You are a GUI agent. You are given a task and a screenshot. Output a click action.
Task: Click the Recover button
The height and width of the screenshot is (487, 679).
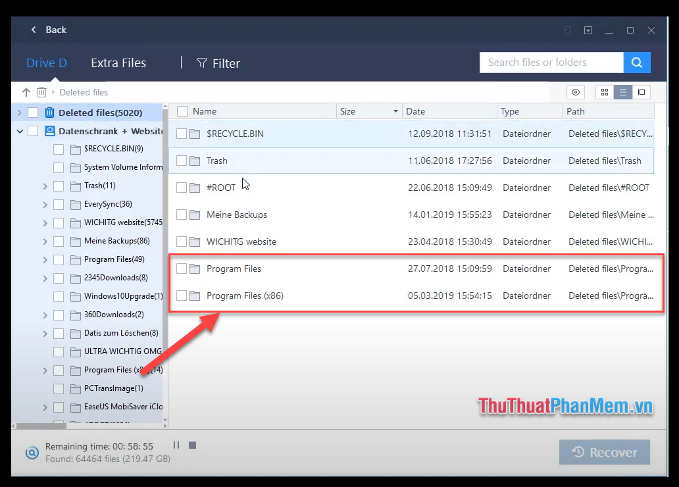click(x=604, y=452)
